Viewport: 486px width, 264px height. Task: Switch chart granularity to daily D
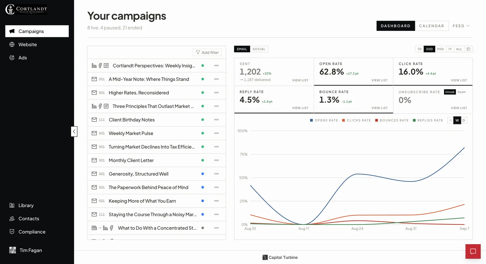(464, 120)
